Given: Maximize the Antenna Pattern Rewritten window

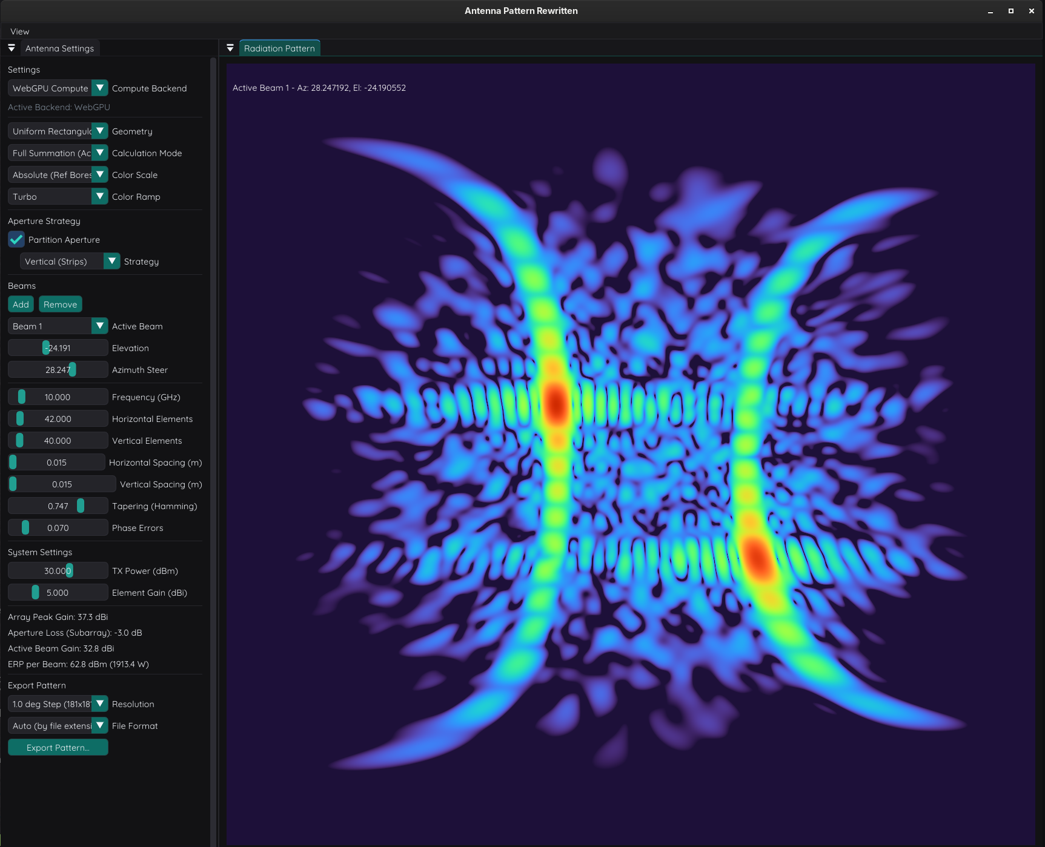Looking at the screenshot, I should 1011,11.
